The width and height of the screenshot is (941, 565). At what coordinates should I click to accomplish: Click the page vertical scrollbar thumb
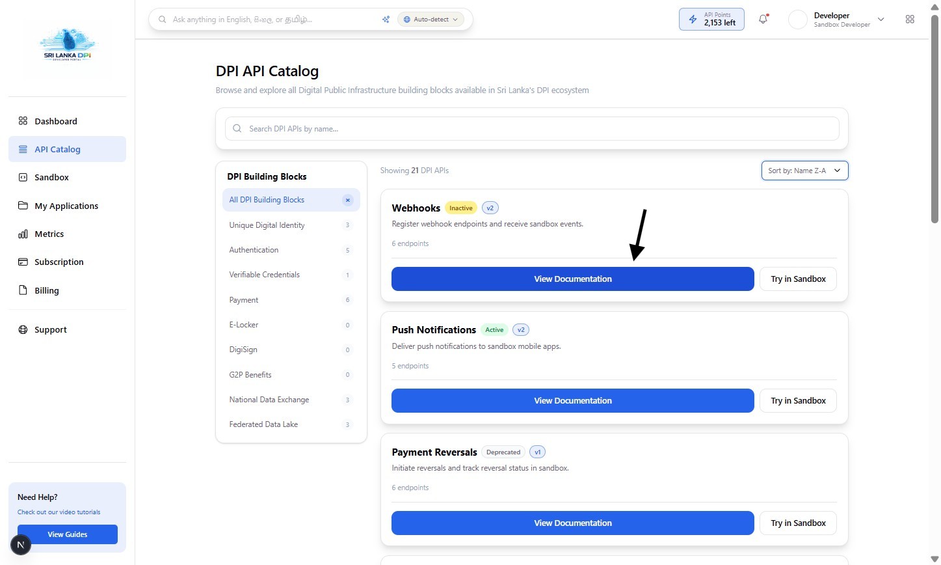(934, 120)
